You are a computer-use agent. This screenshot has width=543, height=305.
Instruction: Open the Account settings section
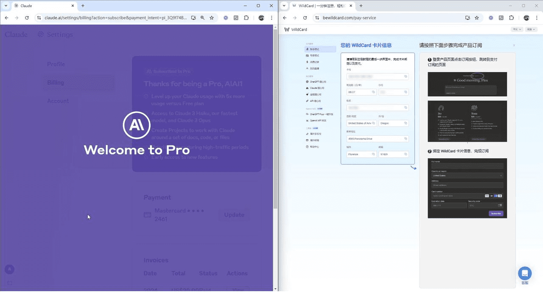(x=58, y=101)
